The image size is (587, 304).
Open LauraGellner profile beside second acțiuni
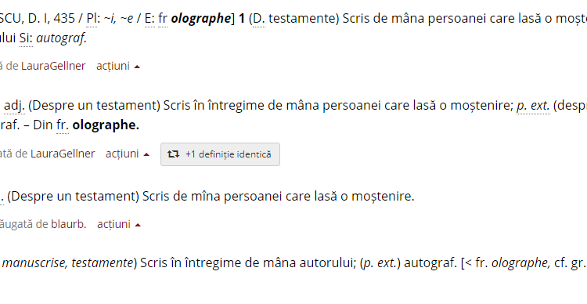(63, 154)
